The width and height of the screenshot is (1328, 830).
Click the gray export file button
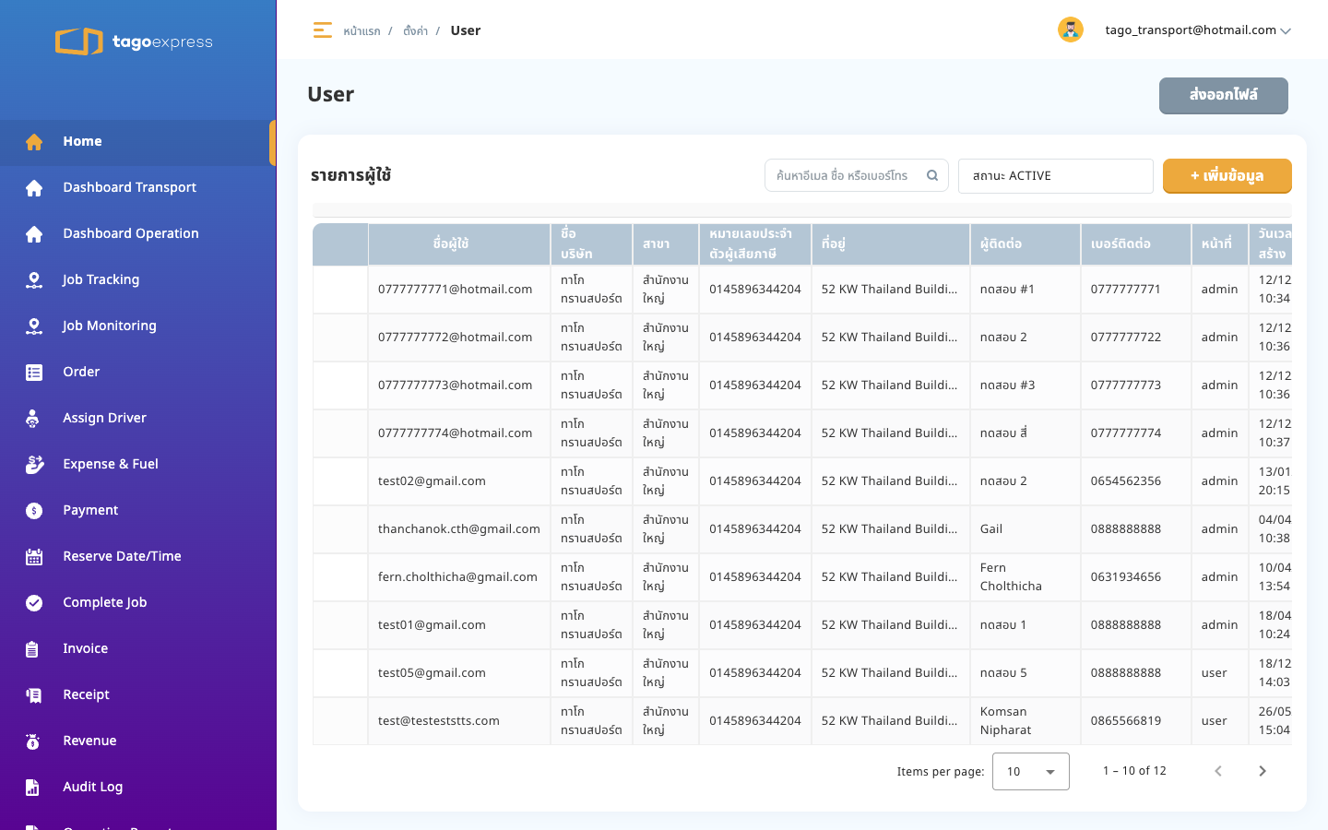[x=1224, y=95]
